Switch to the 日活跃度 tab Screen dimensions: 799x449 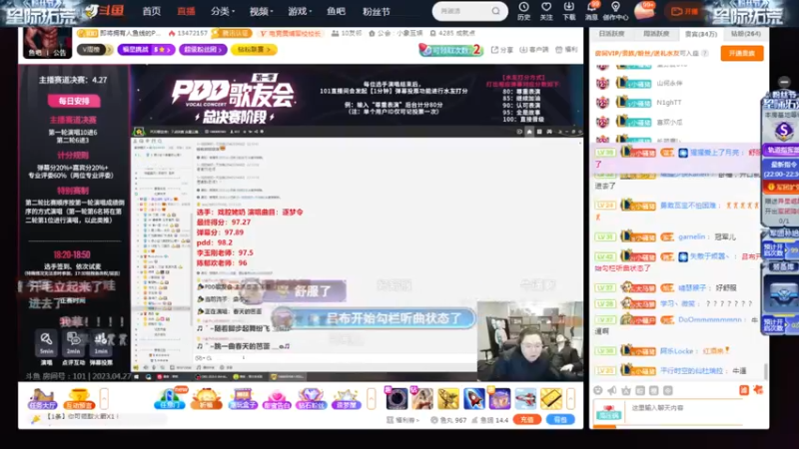pyautogui.click(x=611, y=34)
